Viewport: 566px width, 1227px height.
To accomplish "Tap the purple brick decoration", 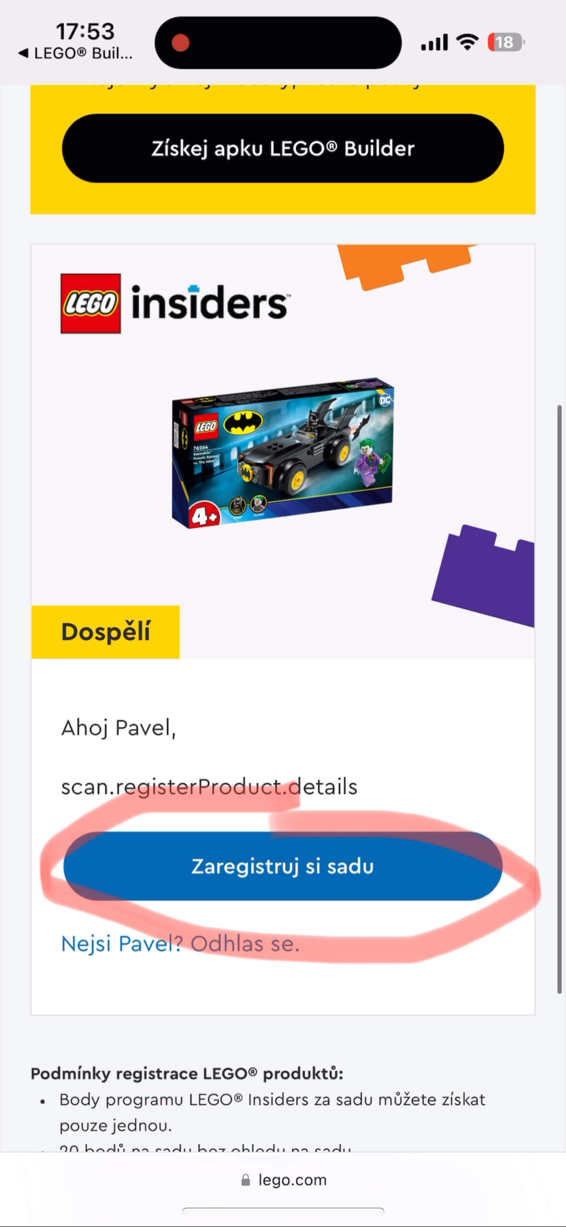I will pyautogui.click(x=484, y=576).
